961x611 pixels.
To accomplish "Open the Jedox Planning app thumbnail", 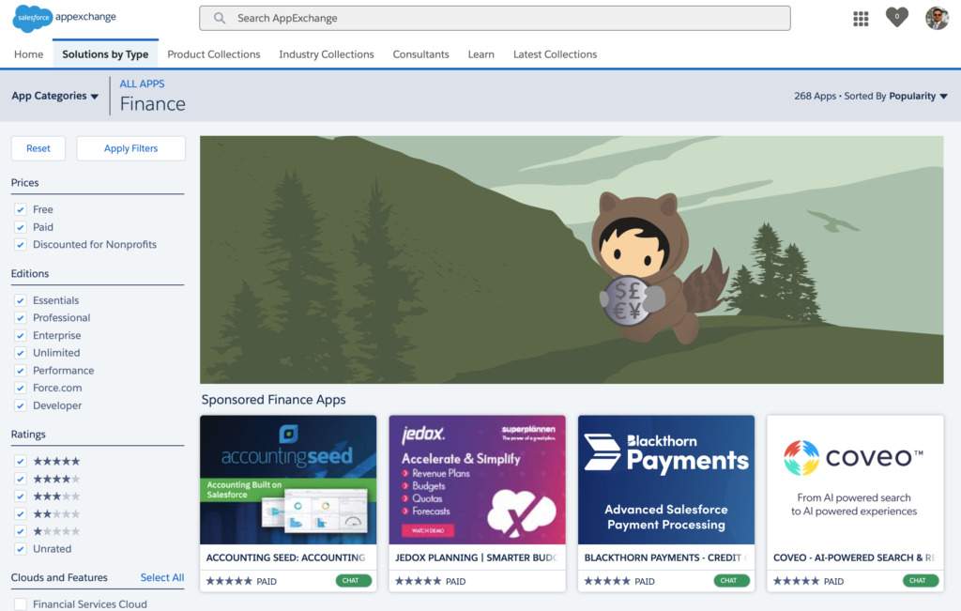I will click(x=477, y=480).
